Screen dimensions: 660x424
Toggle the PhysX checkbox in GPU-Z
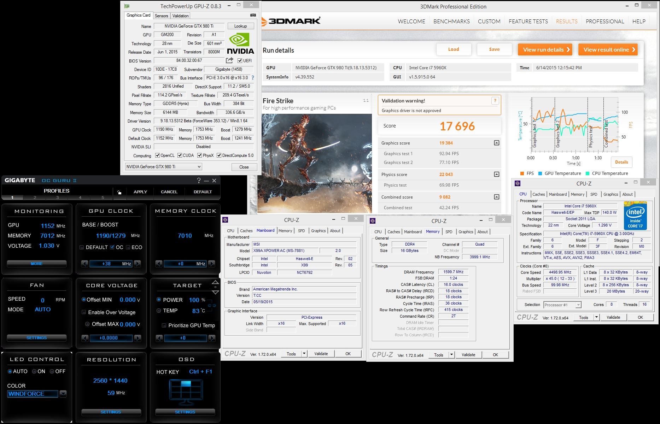pyautogui.click(x=200, y=155)
